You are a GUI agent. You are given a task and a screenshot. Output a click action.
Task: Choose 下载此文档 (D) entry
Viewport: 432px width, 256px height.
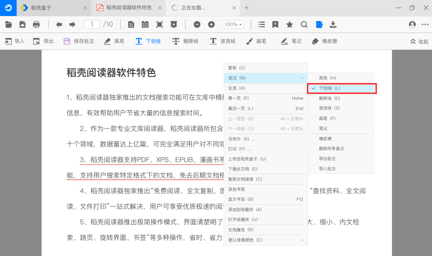point(266,169)
